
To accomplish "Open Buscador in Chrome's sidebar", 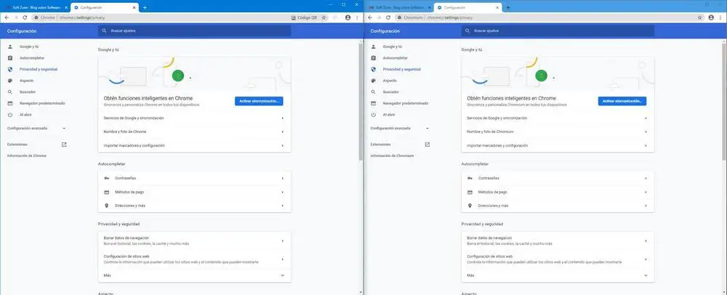I will (28, 92).
